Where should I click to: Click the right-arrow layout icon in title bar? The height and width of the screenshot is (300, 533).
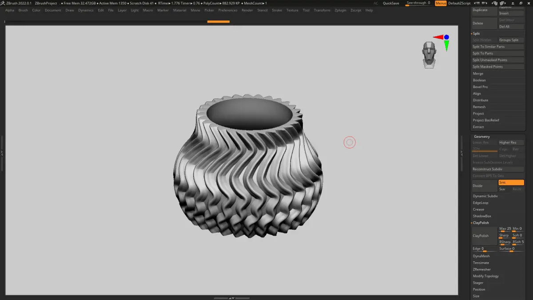[x=484, y=3]
